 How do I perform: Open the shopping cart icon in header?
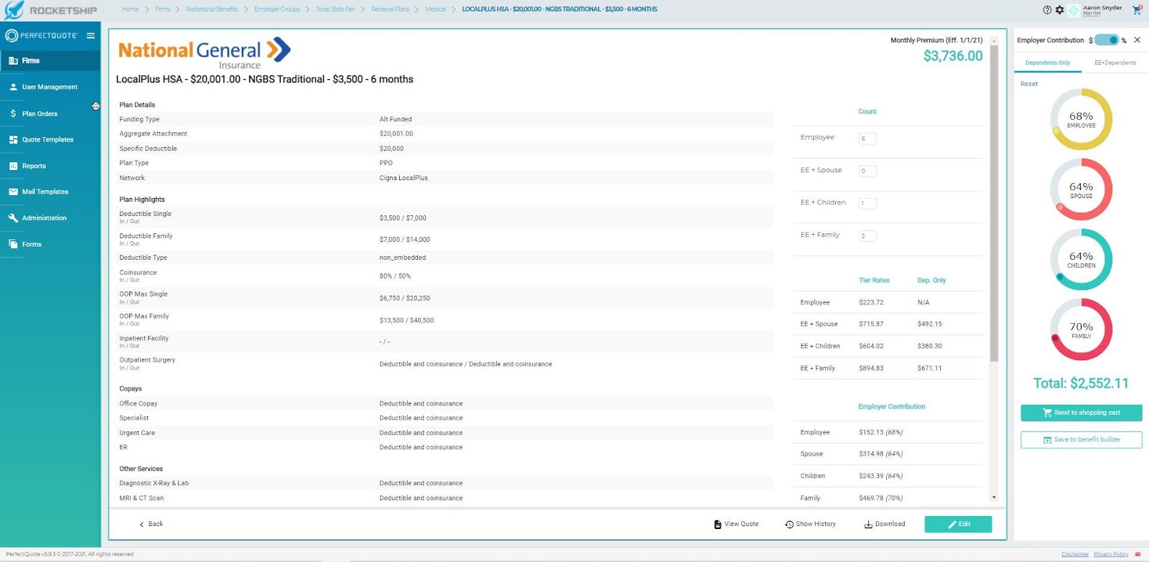pos(1137,10)
